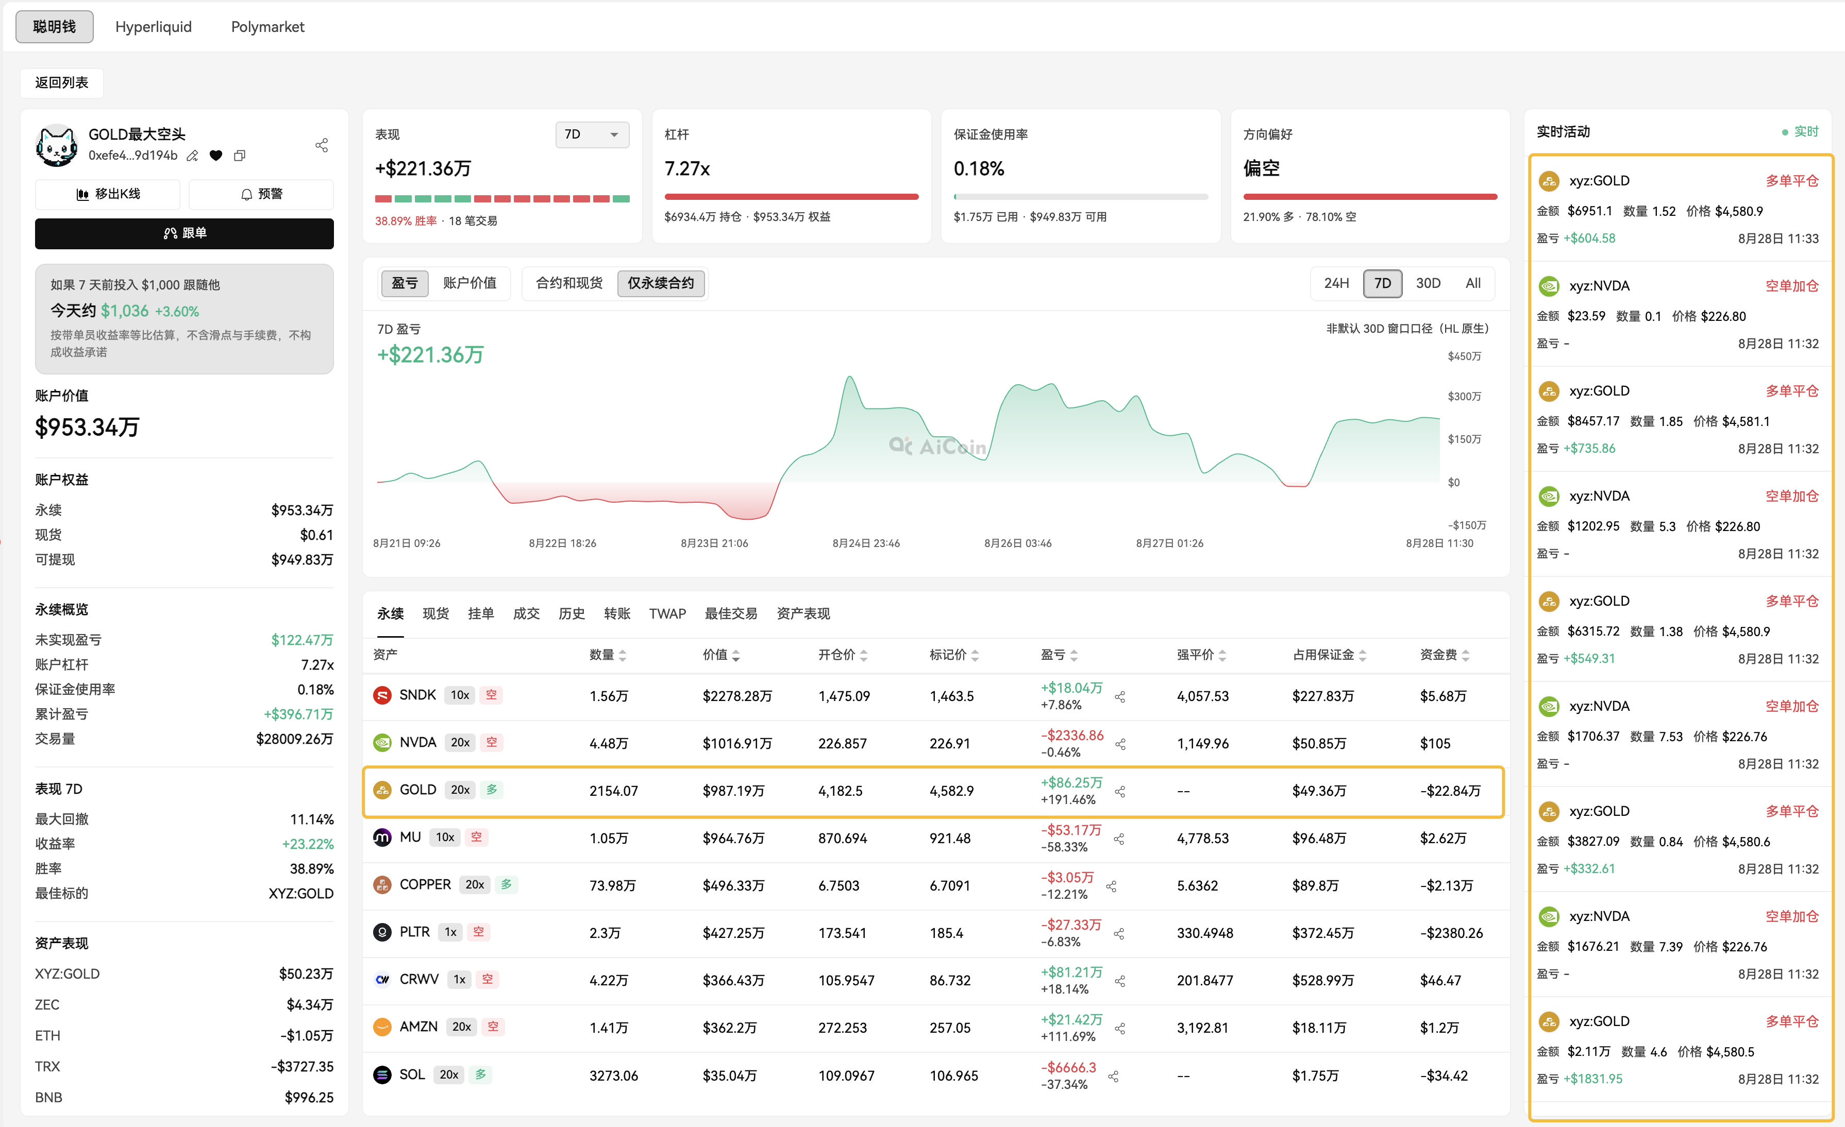View the 历史 tab
This screenshot has height=1127, width=1845.
pyautogui.click(x=572, y=614)
